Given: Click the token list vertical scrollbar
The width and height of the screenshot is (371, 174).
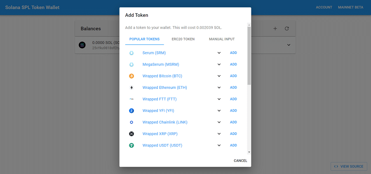Looking at the screenshot, I should pyautogui.click(x=249, y=56).
